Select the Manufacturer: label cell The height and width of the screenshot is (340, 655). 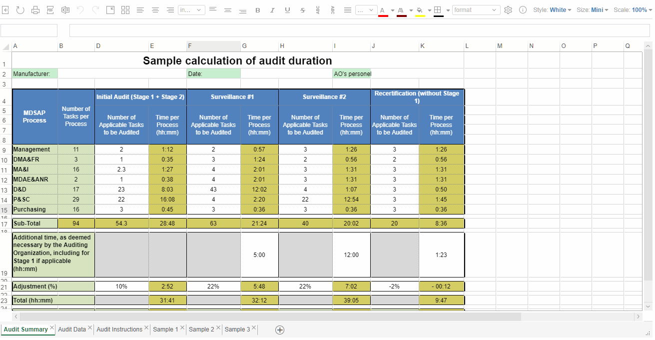(x=35, y=73)
